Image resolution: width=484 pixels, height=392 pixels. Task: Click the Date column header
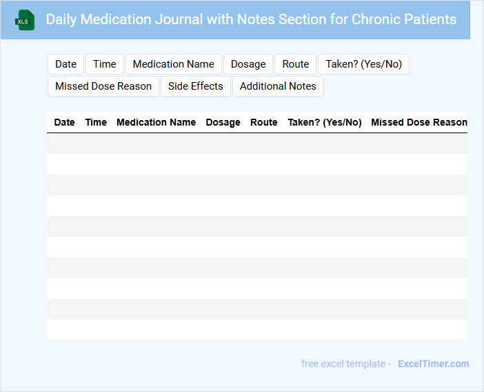[64, 122]
